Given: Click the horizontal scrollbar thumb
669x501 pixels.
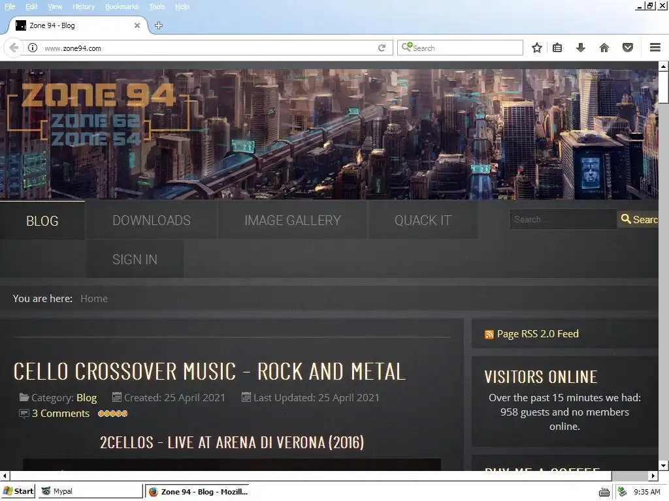Looking at the screenshot, I should (x=310, y=476).
